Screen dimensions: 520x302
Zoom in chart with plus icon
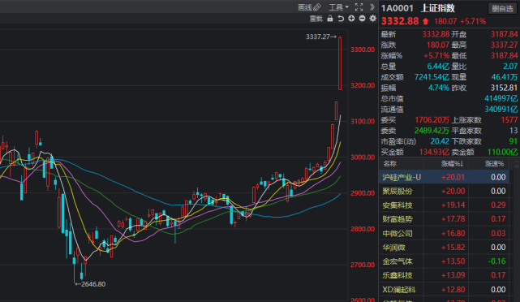tap(351, 19)
